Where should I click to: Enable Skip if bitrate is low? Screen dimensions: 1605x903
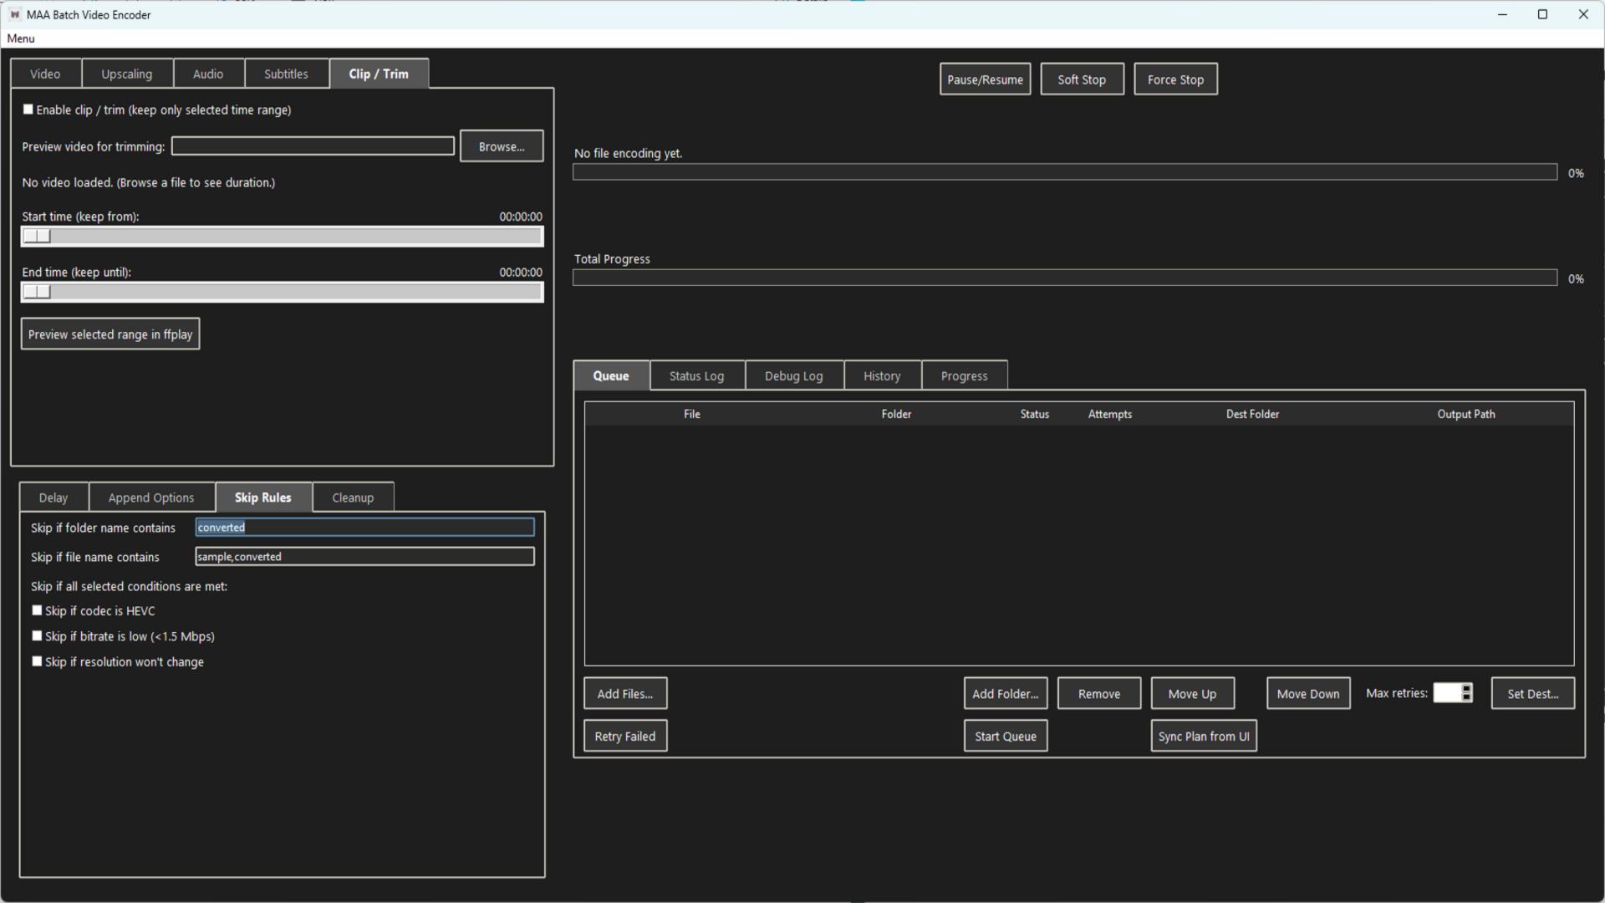tap(36, 635)
